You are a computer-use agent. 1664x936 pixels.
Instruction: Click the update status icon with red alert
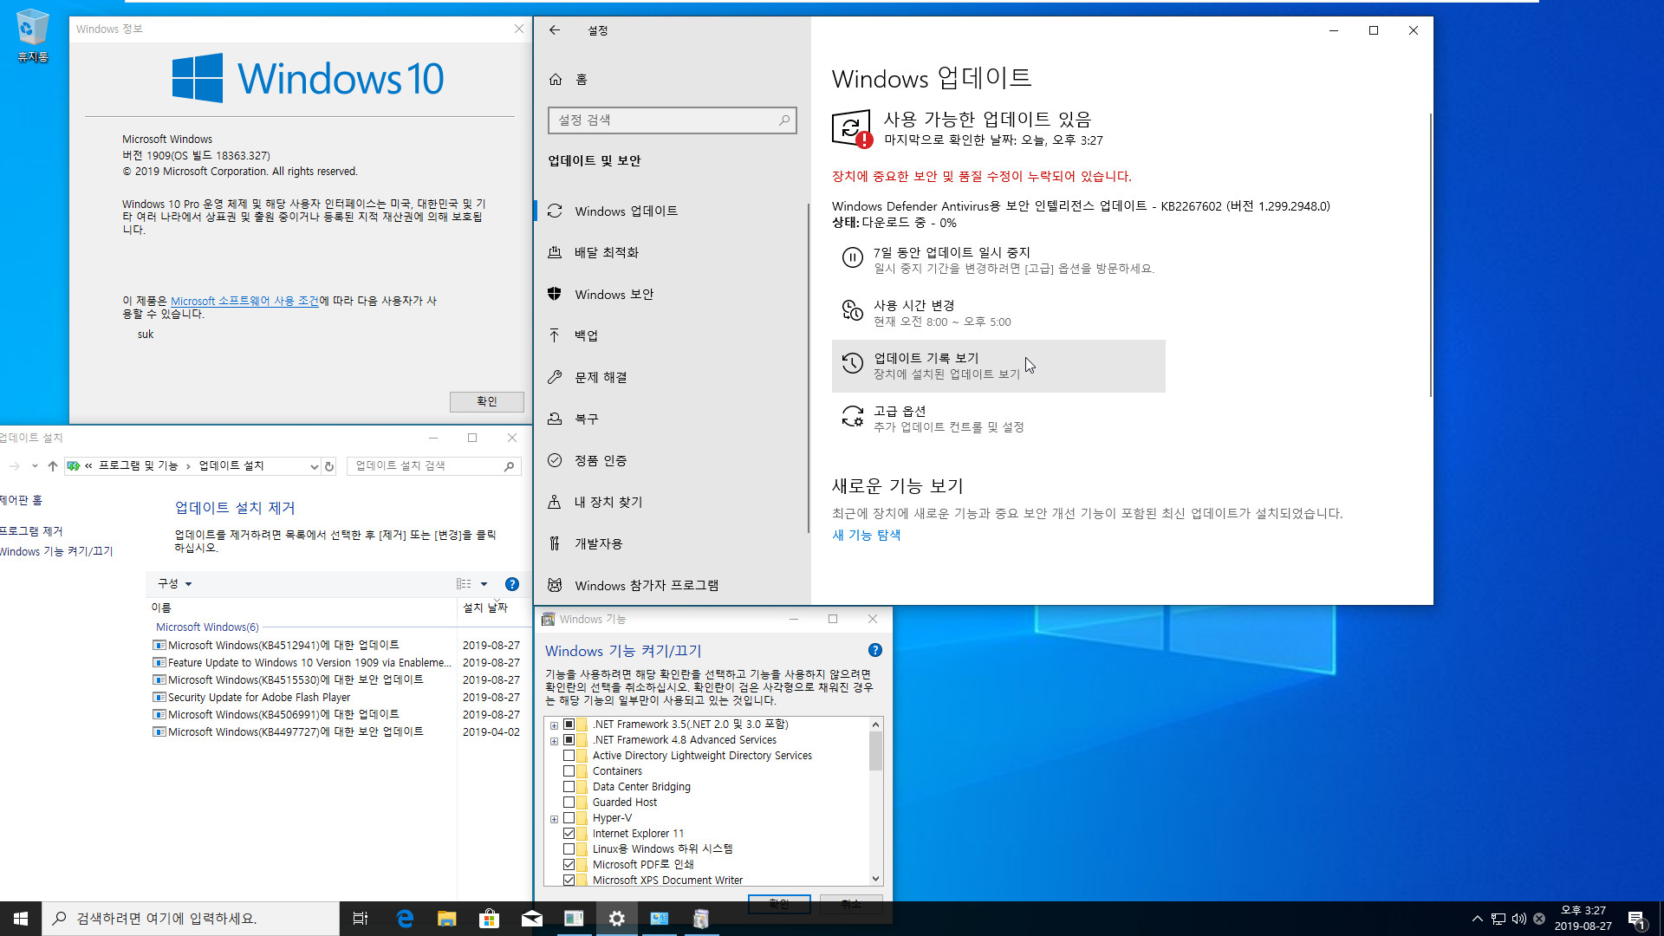tap(851, 129)
